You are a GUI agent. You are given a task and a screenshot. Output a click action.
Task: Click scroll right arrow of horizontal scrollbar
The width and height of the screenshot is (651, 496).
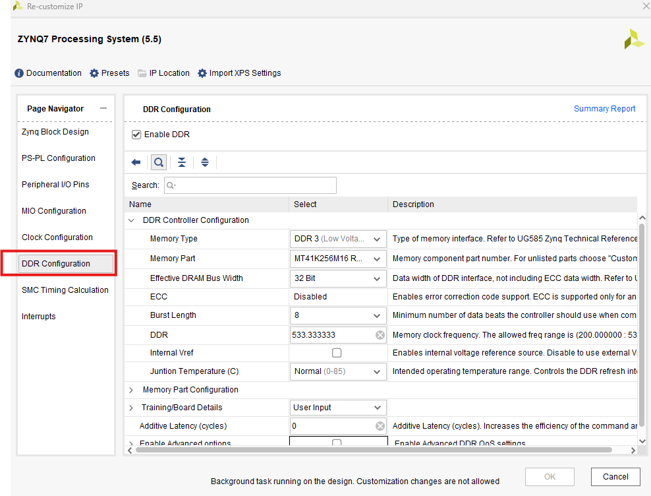633,450
